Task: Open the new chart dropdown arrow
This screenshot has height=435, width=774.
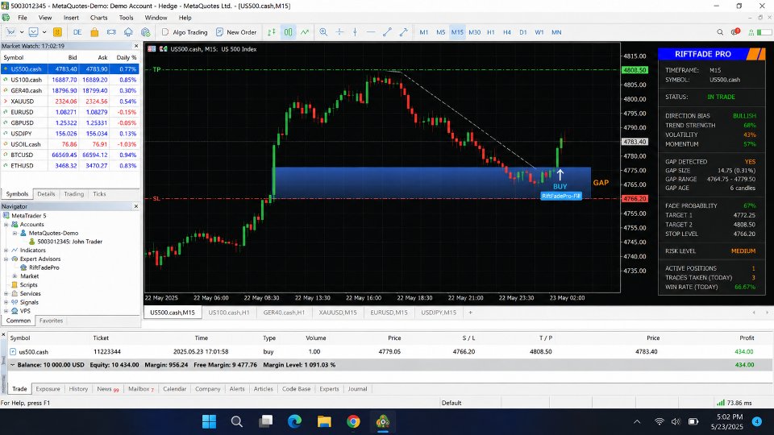Action: point(22,32)
